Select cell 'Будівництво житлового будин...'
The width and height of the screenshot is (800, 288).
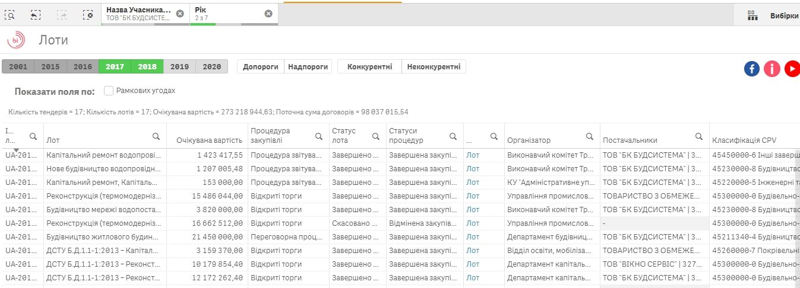pyautogui.click(x=105, y=237)
